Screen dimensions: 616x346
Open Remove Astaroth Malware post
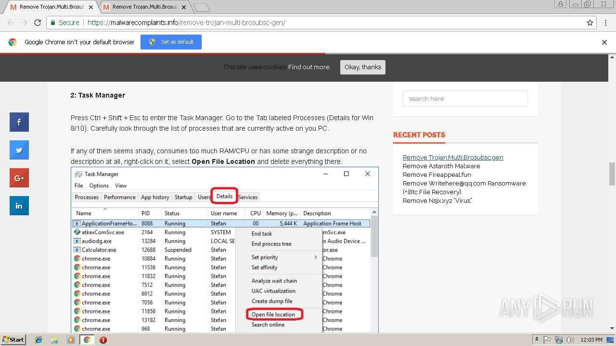pos(441,166)
